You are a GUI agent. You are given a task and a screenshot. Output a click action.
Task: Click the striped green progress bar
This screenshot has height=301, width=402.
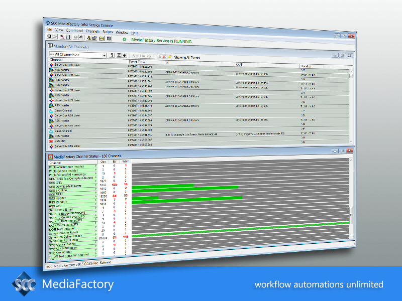(x=241, y=229)
